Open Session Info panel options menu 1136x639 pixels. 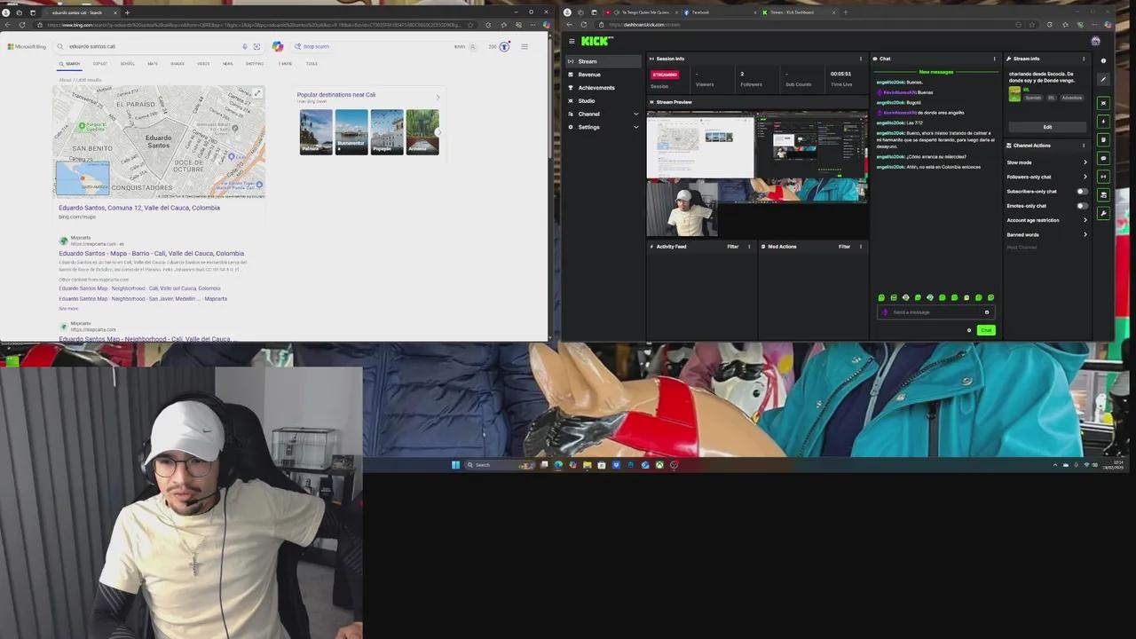tap(860, 59)
